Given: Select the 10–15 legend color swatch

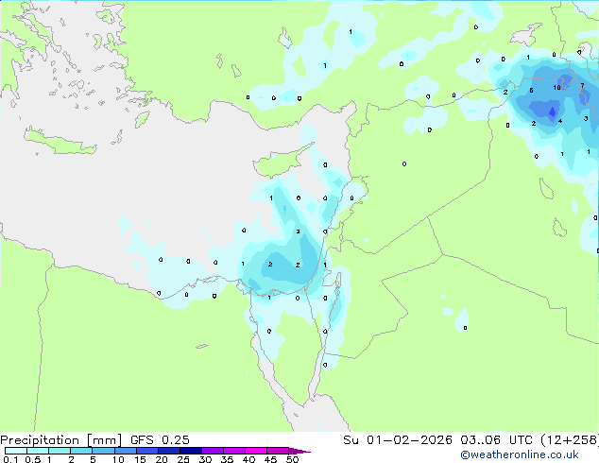Looking at the screenshot, I should (x=126, y=451).
